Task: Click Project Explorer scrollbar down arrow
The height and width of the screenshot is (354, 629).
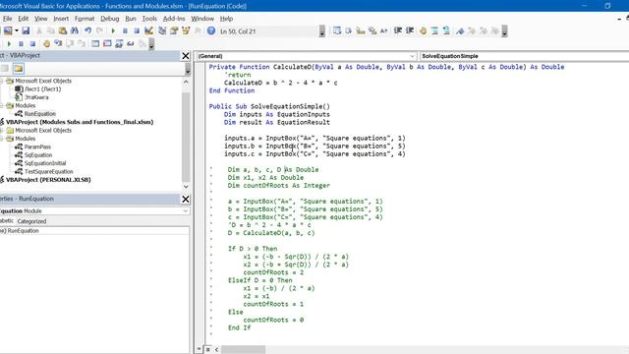Action: click(186, 187)
